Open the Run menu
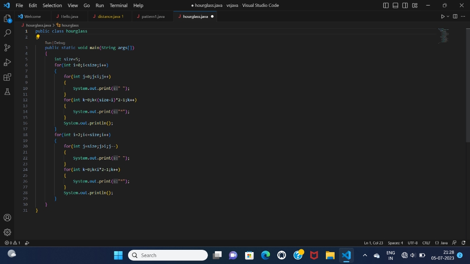The height and width of the screenshot is (264, 470). click(x=100, y=5)
